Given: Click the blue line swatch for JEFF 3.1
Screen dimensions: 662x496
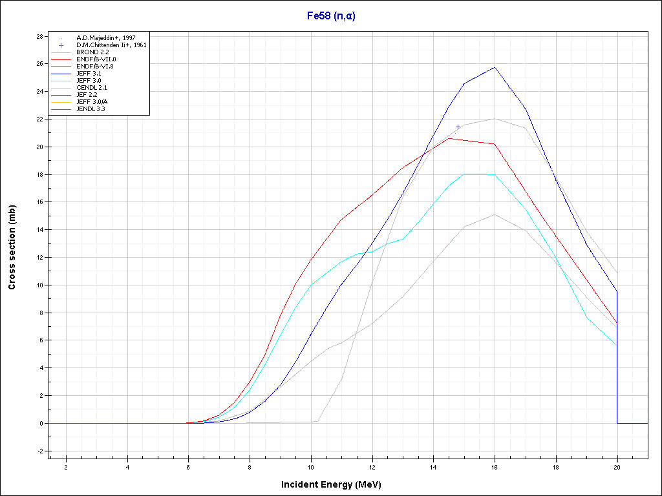Looking at the screenshot, I should 61,74.
